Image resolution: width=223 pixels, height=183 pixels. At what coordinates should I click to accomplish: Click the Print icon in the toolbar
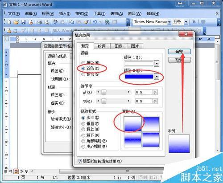tap(39, 22)
